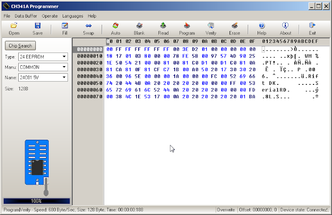Click the Program|Verify speed status text

click(x=73, y=210)
